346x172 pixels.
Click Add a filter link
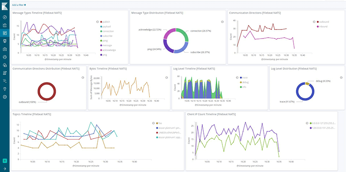[19, 5]
